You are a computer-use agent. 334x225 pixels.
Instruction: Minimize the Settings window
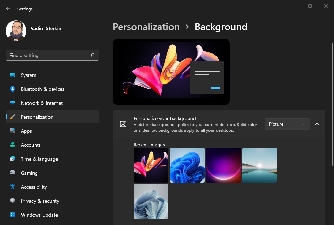pyautogui.click(x=294, y=6)
